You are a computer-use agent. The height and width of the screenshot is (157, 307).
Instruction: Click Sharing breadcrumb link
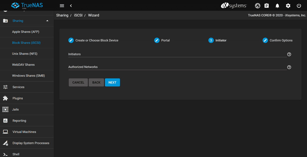pyautogui.click(x=62, y=15)
